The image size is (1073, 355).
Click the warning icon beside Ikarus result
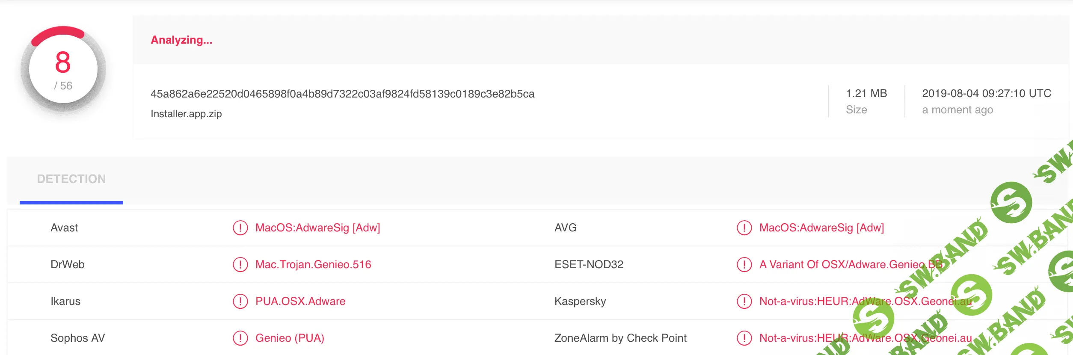[240, 301]
